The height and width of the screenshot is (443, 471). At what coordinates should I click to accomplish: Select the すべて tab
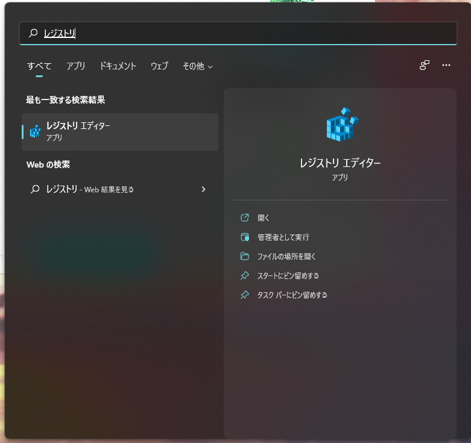(x=39, y=66)
